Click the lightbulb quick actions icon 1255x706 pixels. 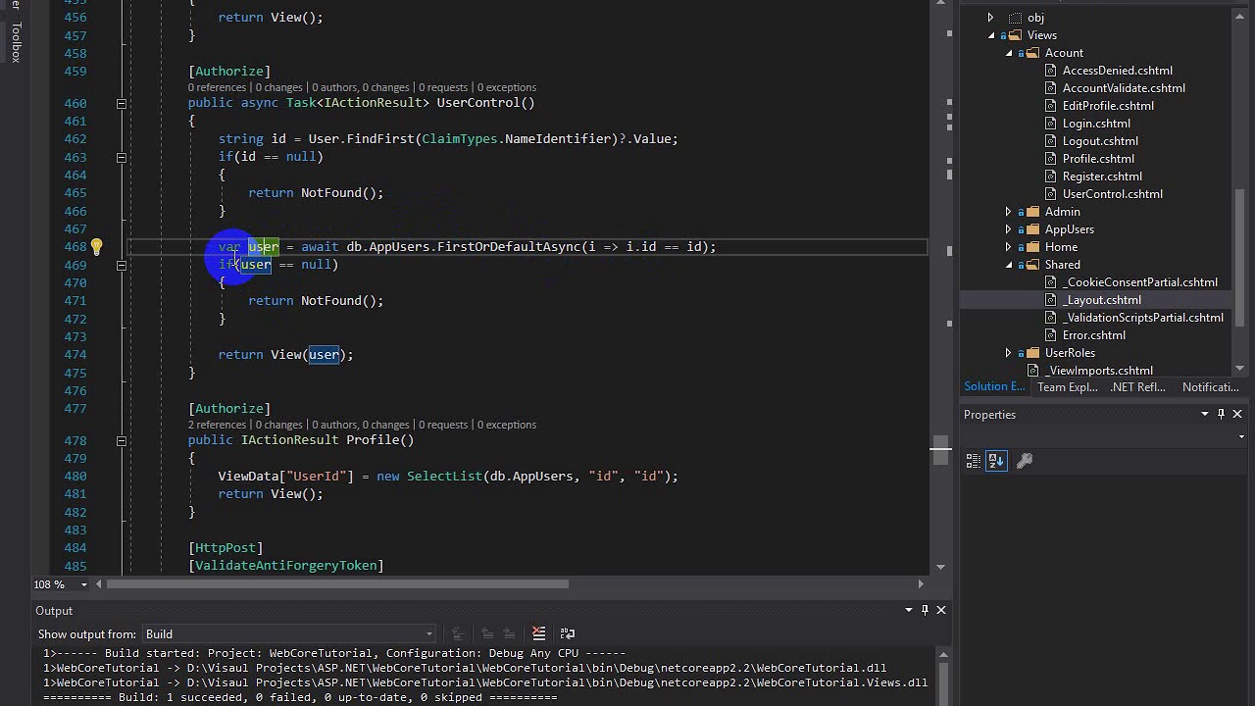(x=96, y=247)
